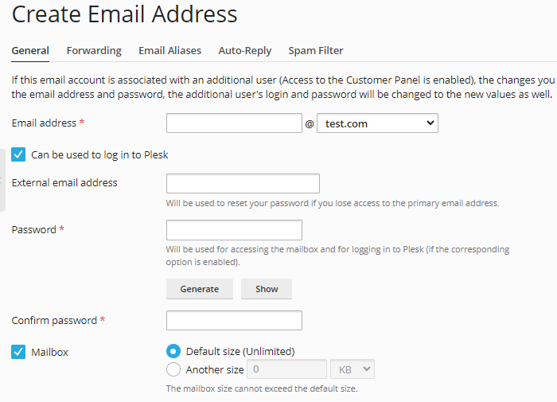Click the Show password button
This screenshot has width=557, height=402.
click(x=267, y=289)
